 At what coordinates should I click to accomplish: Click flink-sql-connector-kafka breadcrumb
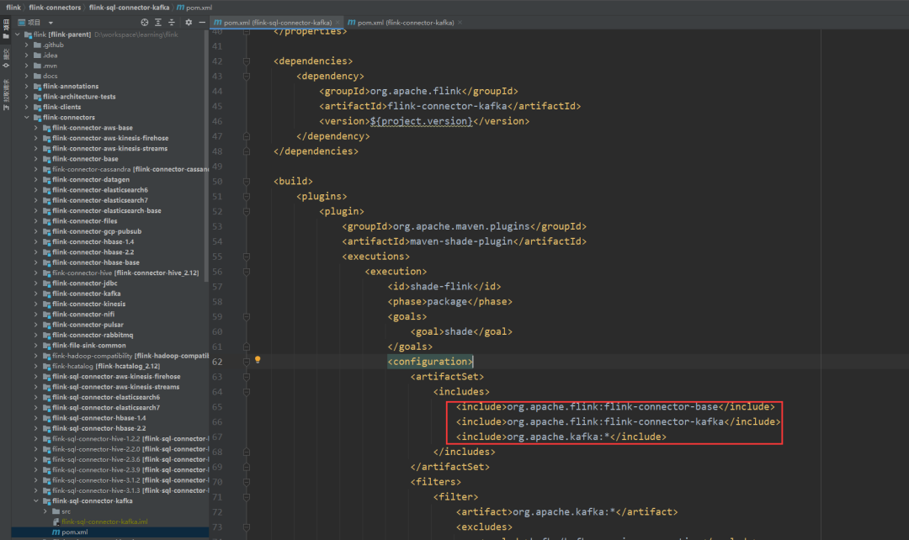point(129,7)
